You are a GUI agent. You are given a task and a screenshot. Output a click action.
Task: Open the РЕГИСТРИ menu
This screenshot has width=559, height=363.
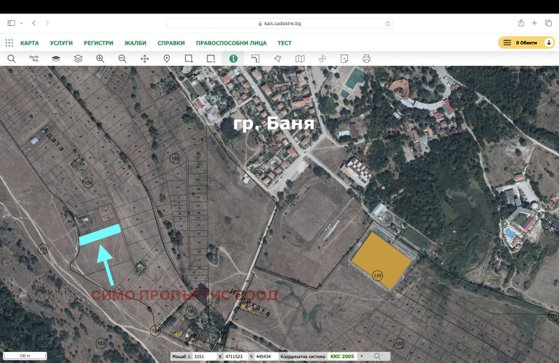coord(99,43)
